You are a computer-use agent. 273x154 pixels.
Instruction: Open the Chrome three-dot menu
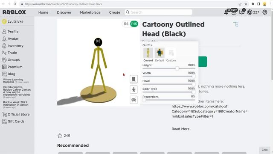(x=270, y=4)
